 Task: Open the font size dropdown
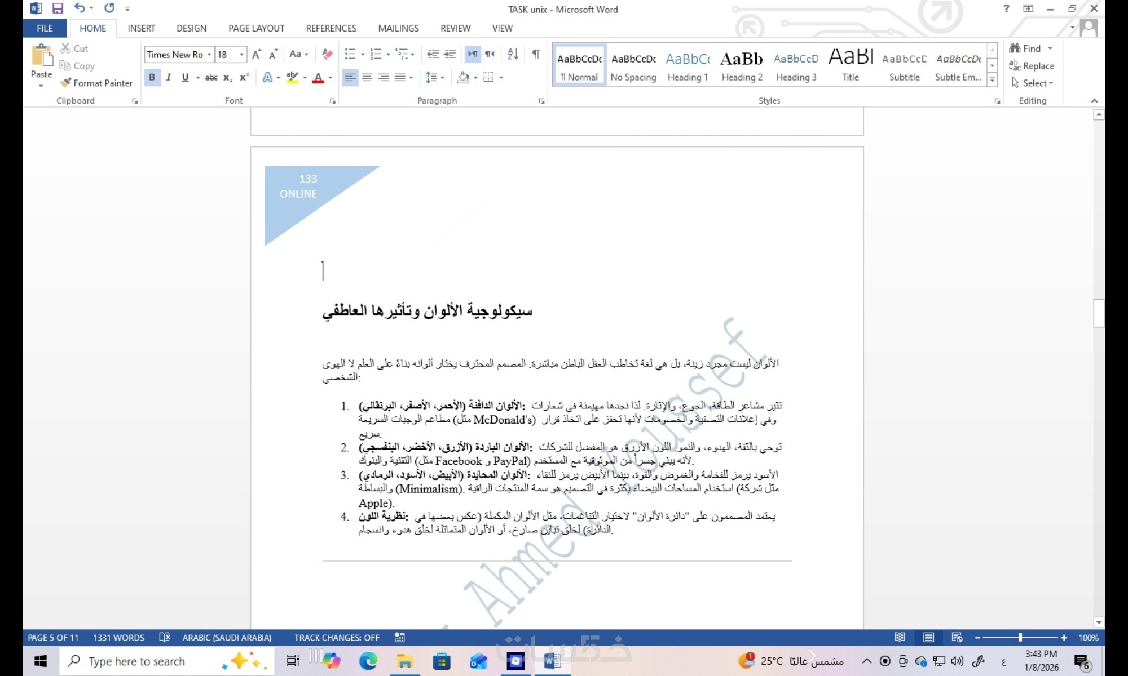pos(242,54)
